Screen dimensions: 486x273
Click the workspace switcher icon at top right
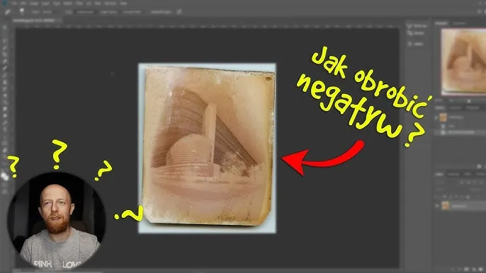[x=479, y=12]
